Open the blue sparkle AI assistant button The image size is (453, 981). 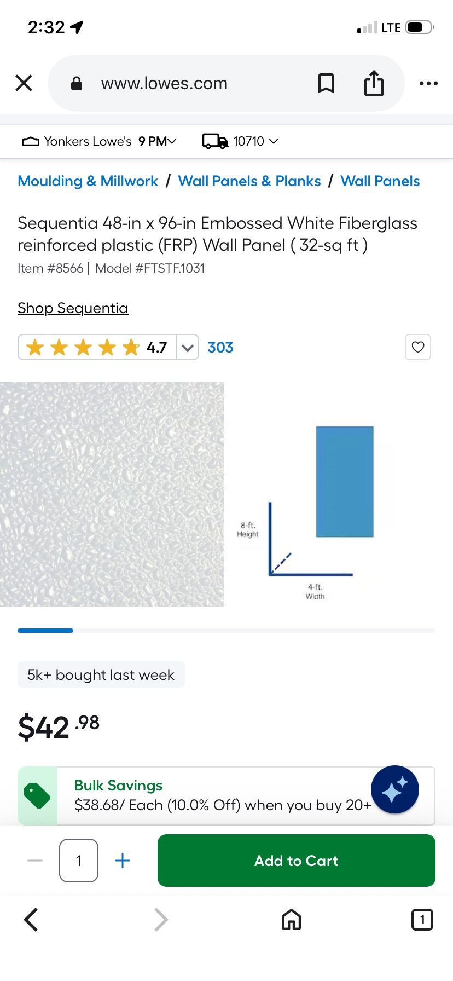pyautogui.click(x=395, y=789)
